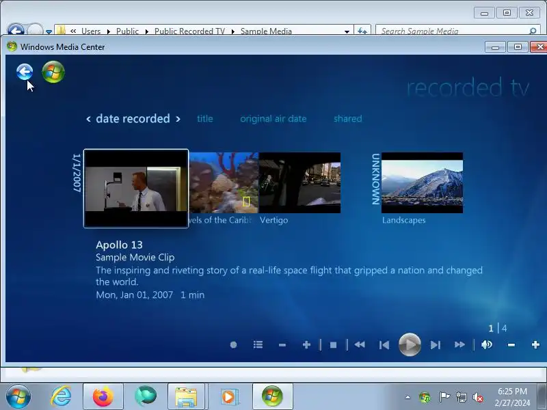Rewind using the double-left arrows

click(360, 345)
